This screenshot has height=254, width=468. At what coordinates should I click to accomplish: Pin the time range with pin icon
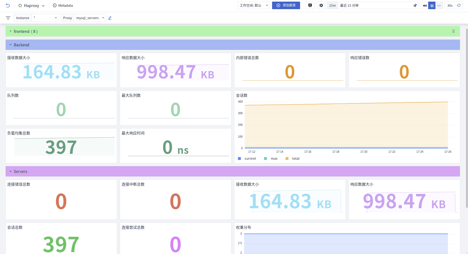click(x=415, y=5)
